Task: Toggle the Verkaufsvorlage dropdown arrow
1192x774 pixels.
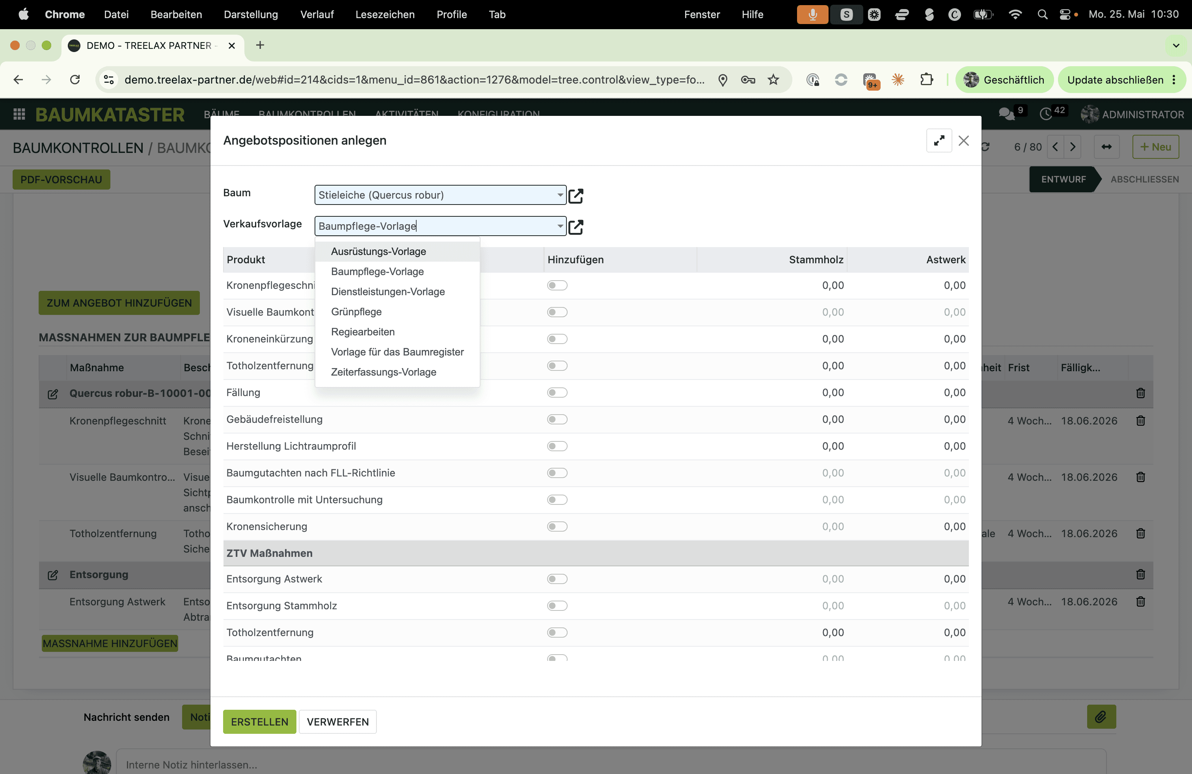Action: pyautogui.click(x=560, y=226)
